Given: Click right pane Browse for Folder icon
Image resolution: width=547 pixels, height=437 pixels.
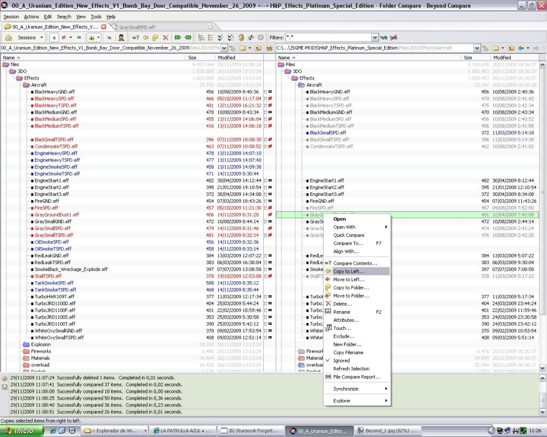Looking at the screenshot, I should pos(495,48).
